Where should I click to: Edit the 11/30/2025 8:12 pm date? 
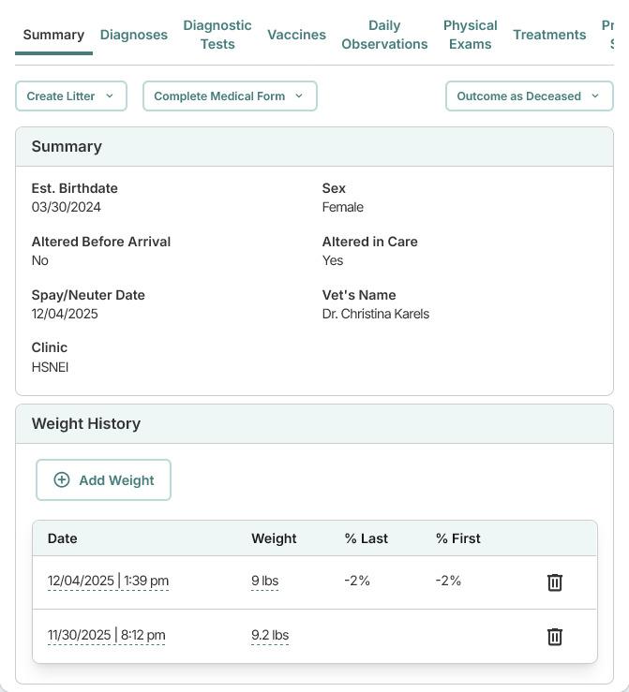[106, 636]
